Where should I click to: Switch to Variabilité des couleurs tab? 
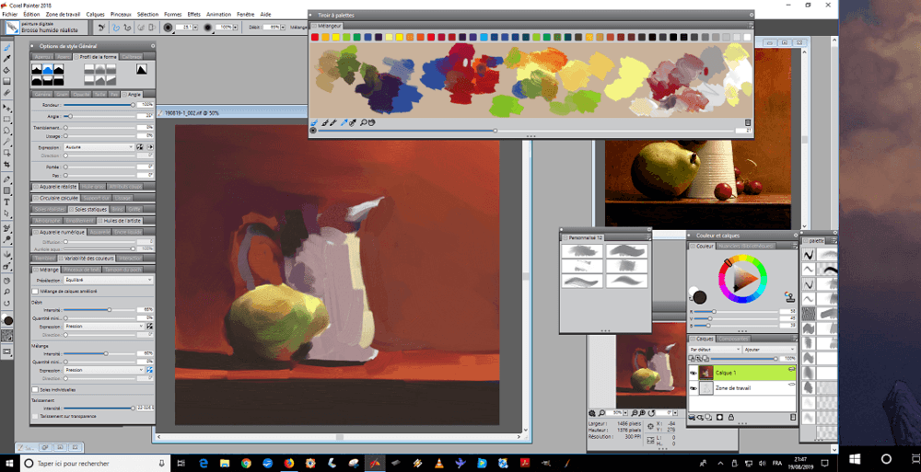pyautogui.click(x=87, y=259)
